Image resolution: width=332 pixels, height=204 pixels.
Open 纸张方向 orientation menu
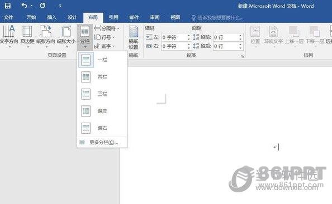[x=46, y=36]
